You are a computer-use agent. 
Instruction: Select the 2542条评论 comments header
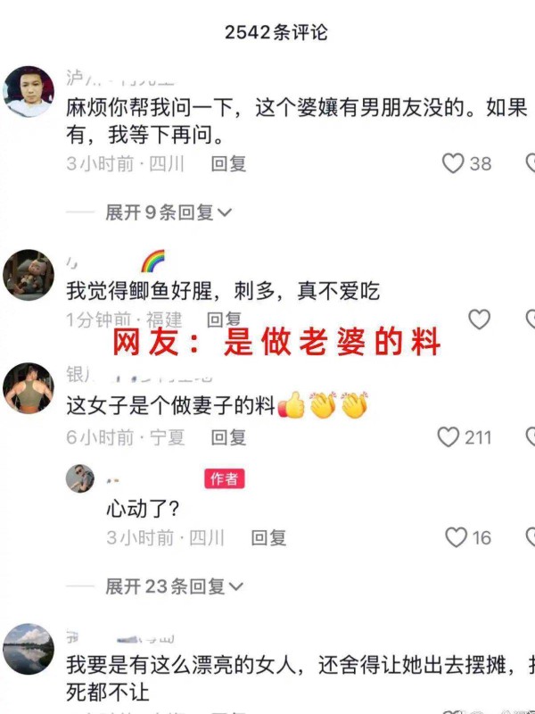point(276,32)
